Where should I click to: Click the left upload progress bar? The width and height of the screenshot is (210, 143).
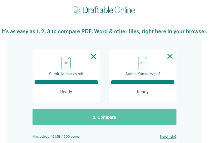(66, 82)
